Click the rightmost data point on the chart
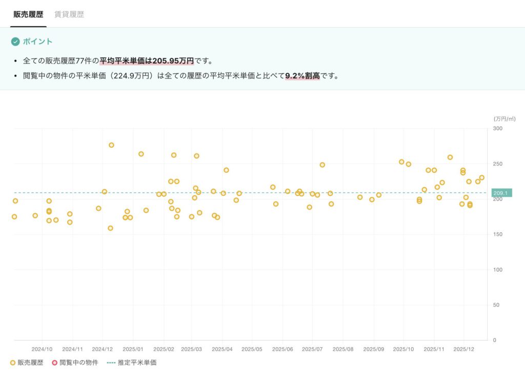Screen dimensions: 525x383 click(x=481, y=178)
